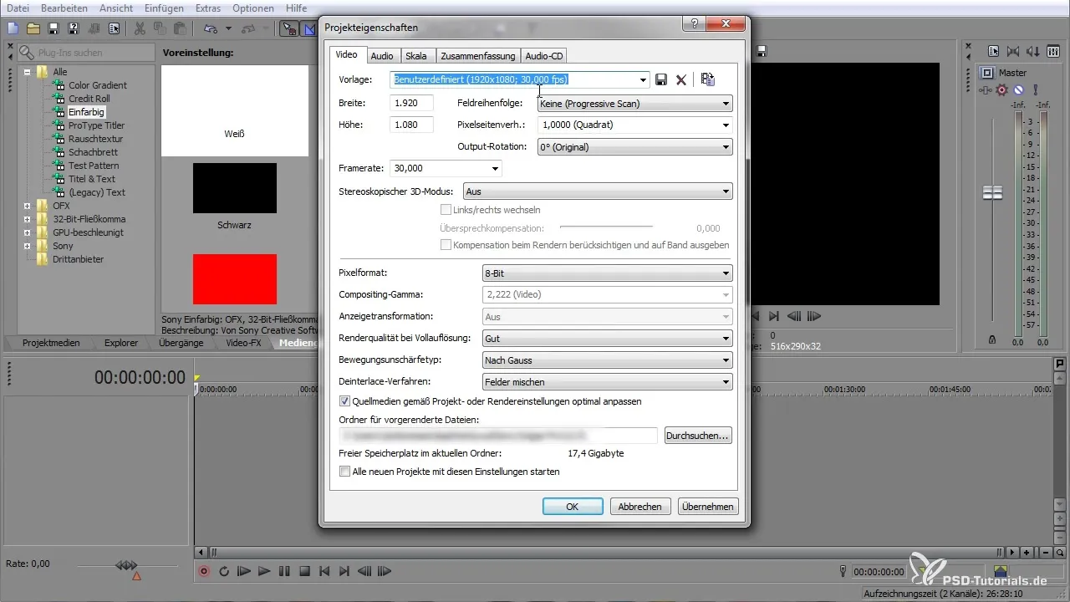Lock the Master fader channels
The height and width of the screenshot is (602, 1070).
[x=991, y=339]
